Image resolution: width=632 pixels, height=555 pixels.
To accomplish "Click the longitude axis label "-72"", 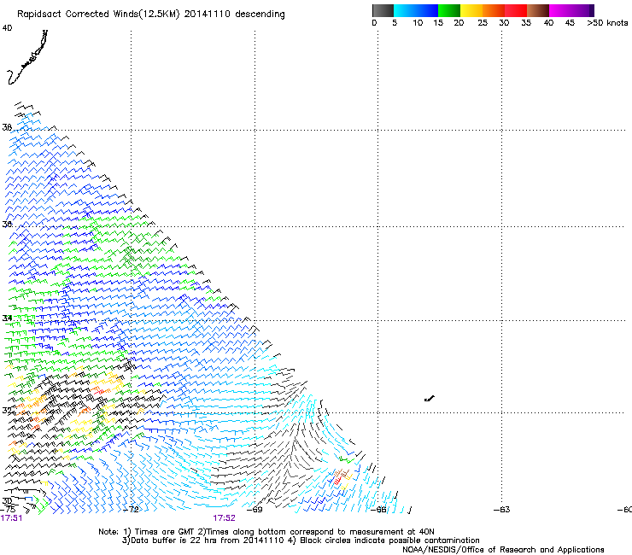I will (x=131, y=510).
